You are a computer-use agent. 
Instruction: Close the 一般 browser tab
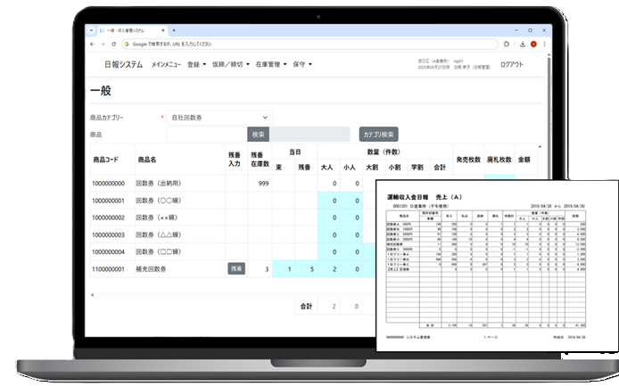point(163,30)
